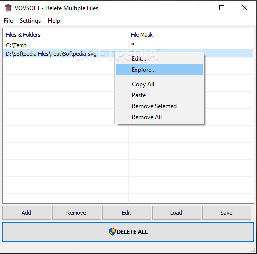Choose Explore... from the context menu
This screenshot has height=254, width=257.
click(x=159, y=70)
